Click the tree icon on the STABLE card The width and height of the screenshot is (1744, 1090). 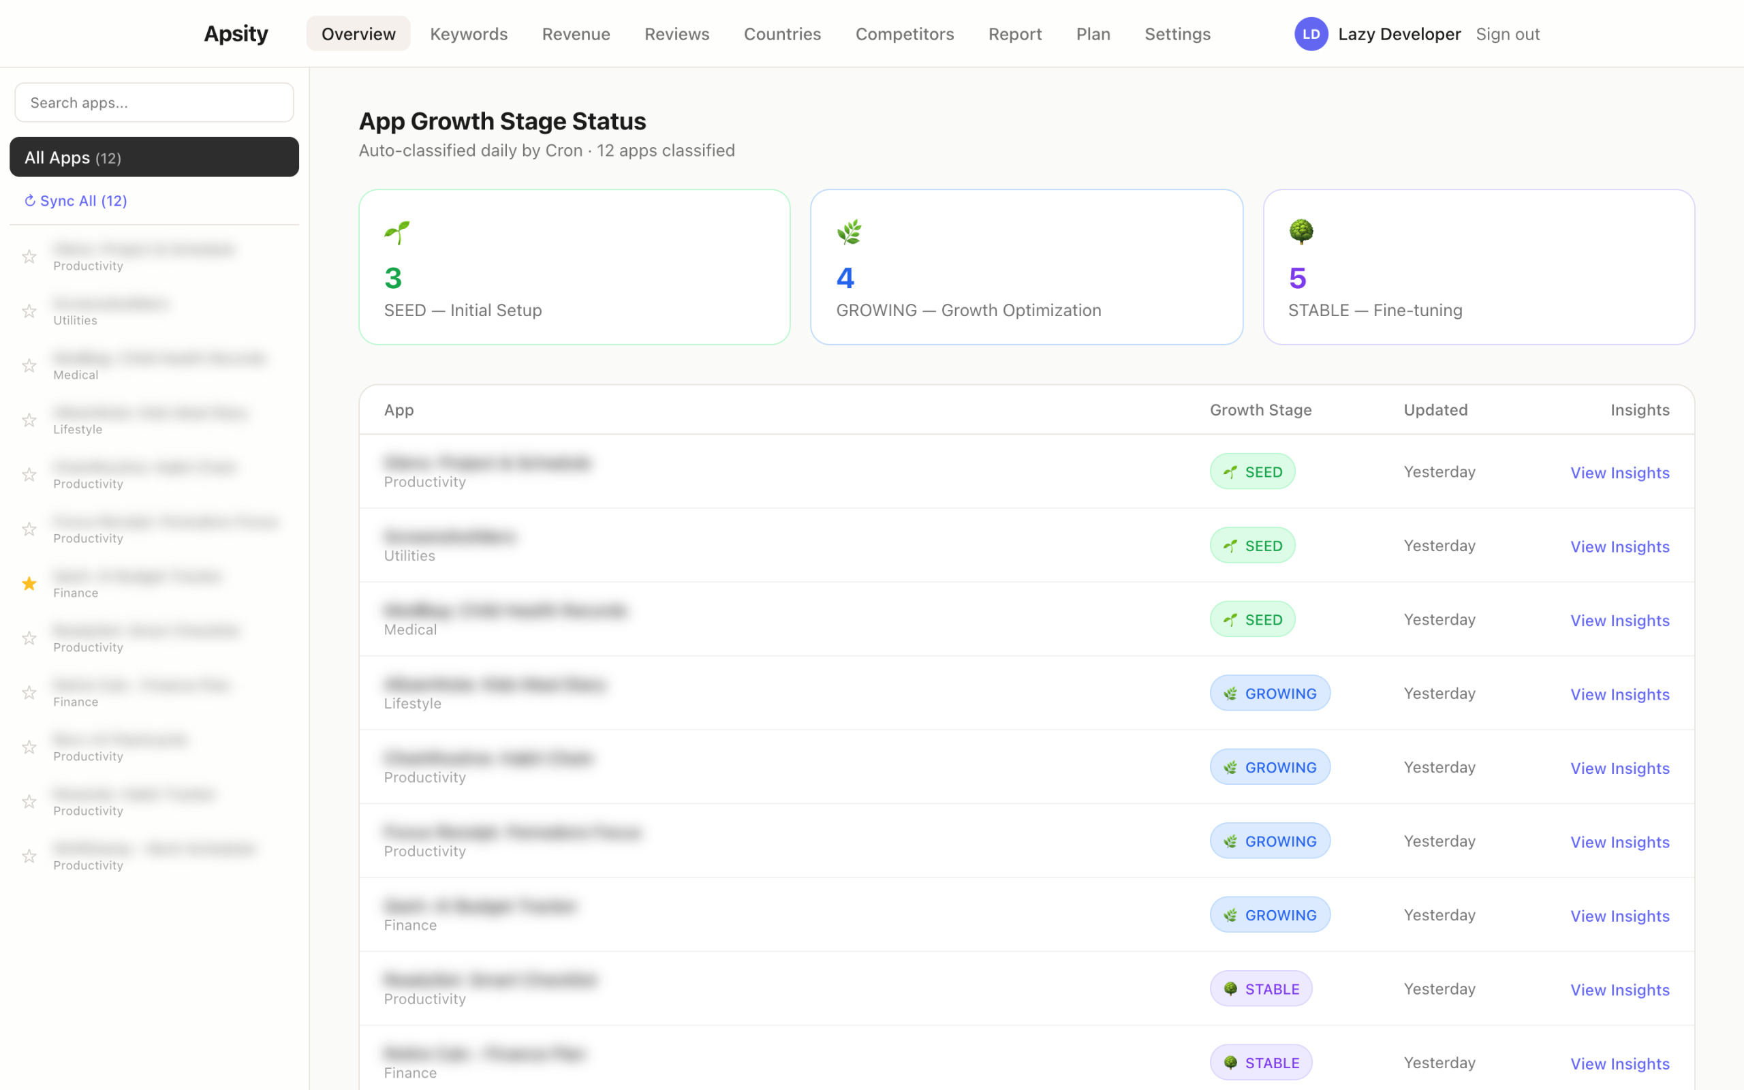point(1301,232)
